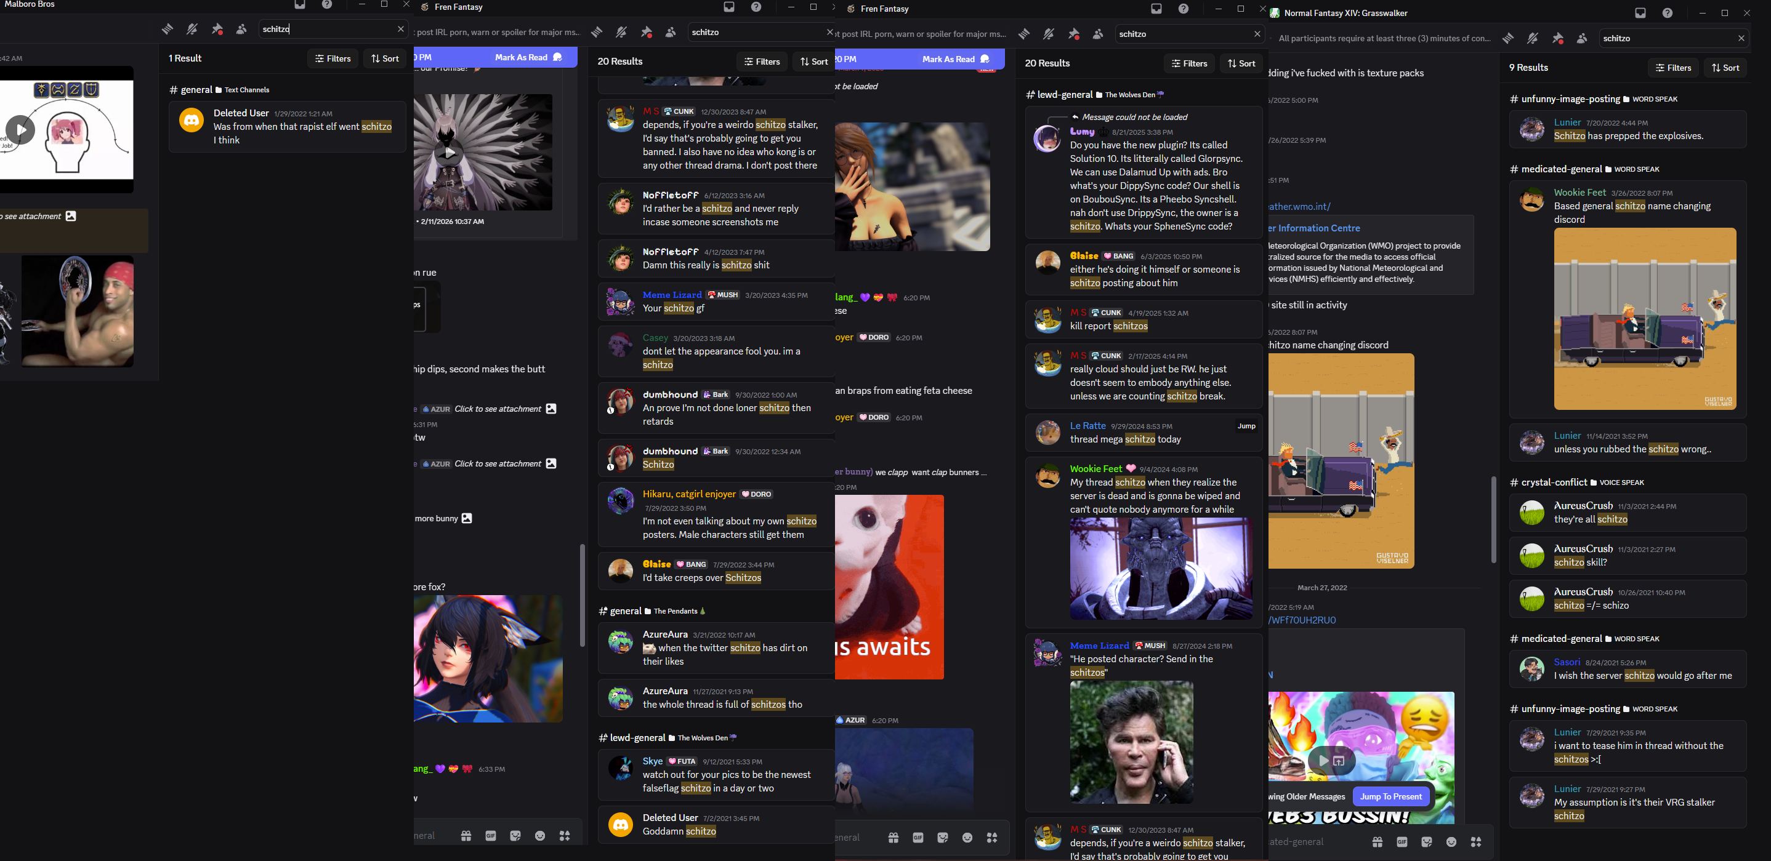Screen dimensions: 1771x861
Task: Open the Apps launcher in the Normal Fantasy XIV window
Action: [x=1476, y=842]
